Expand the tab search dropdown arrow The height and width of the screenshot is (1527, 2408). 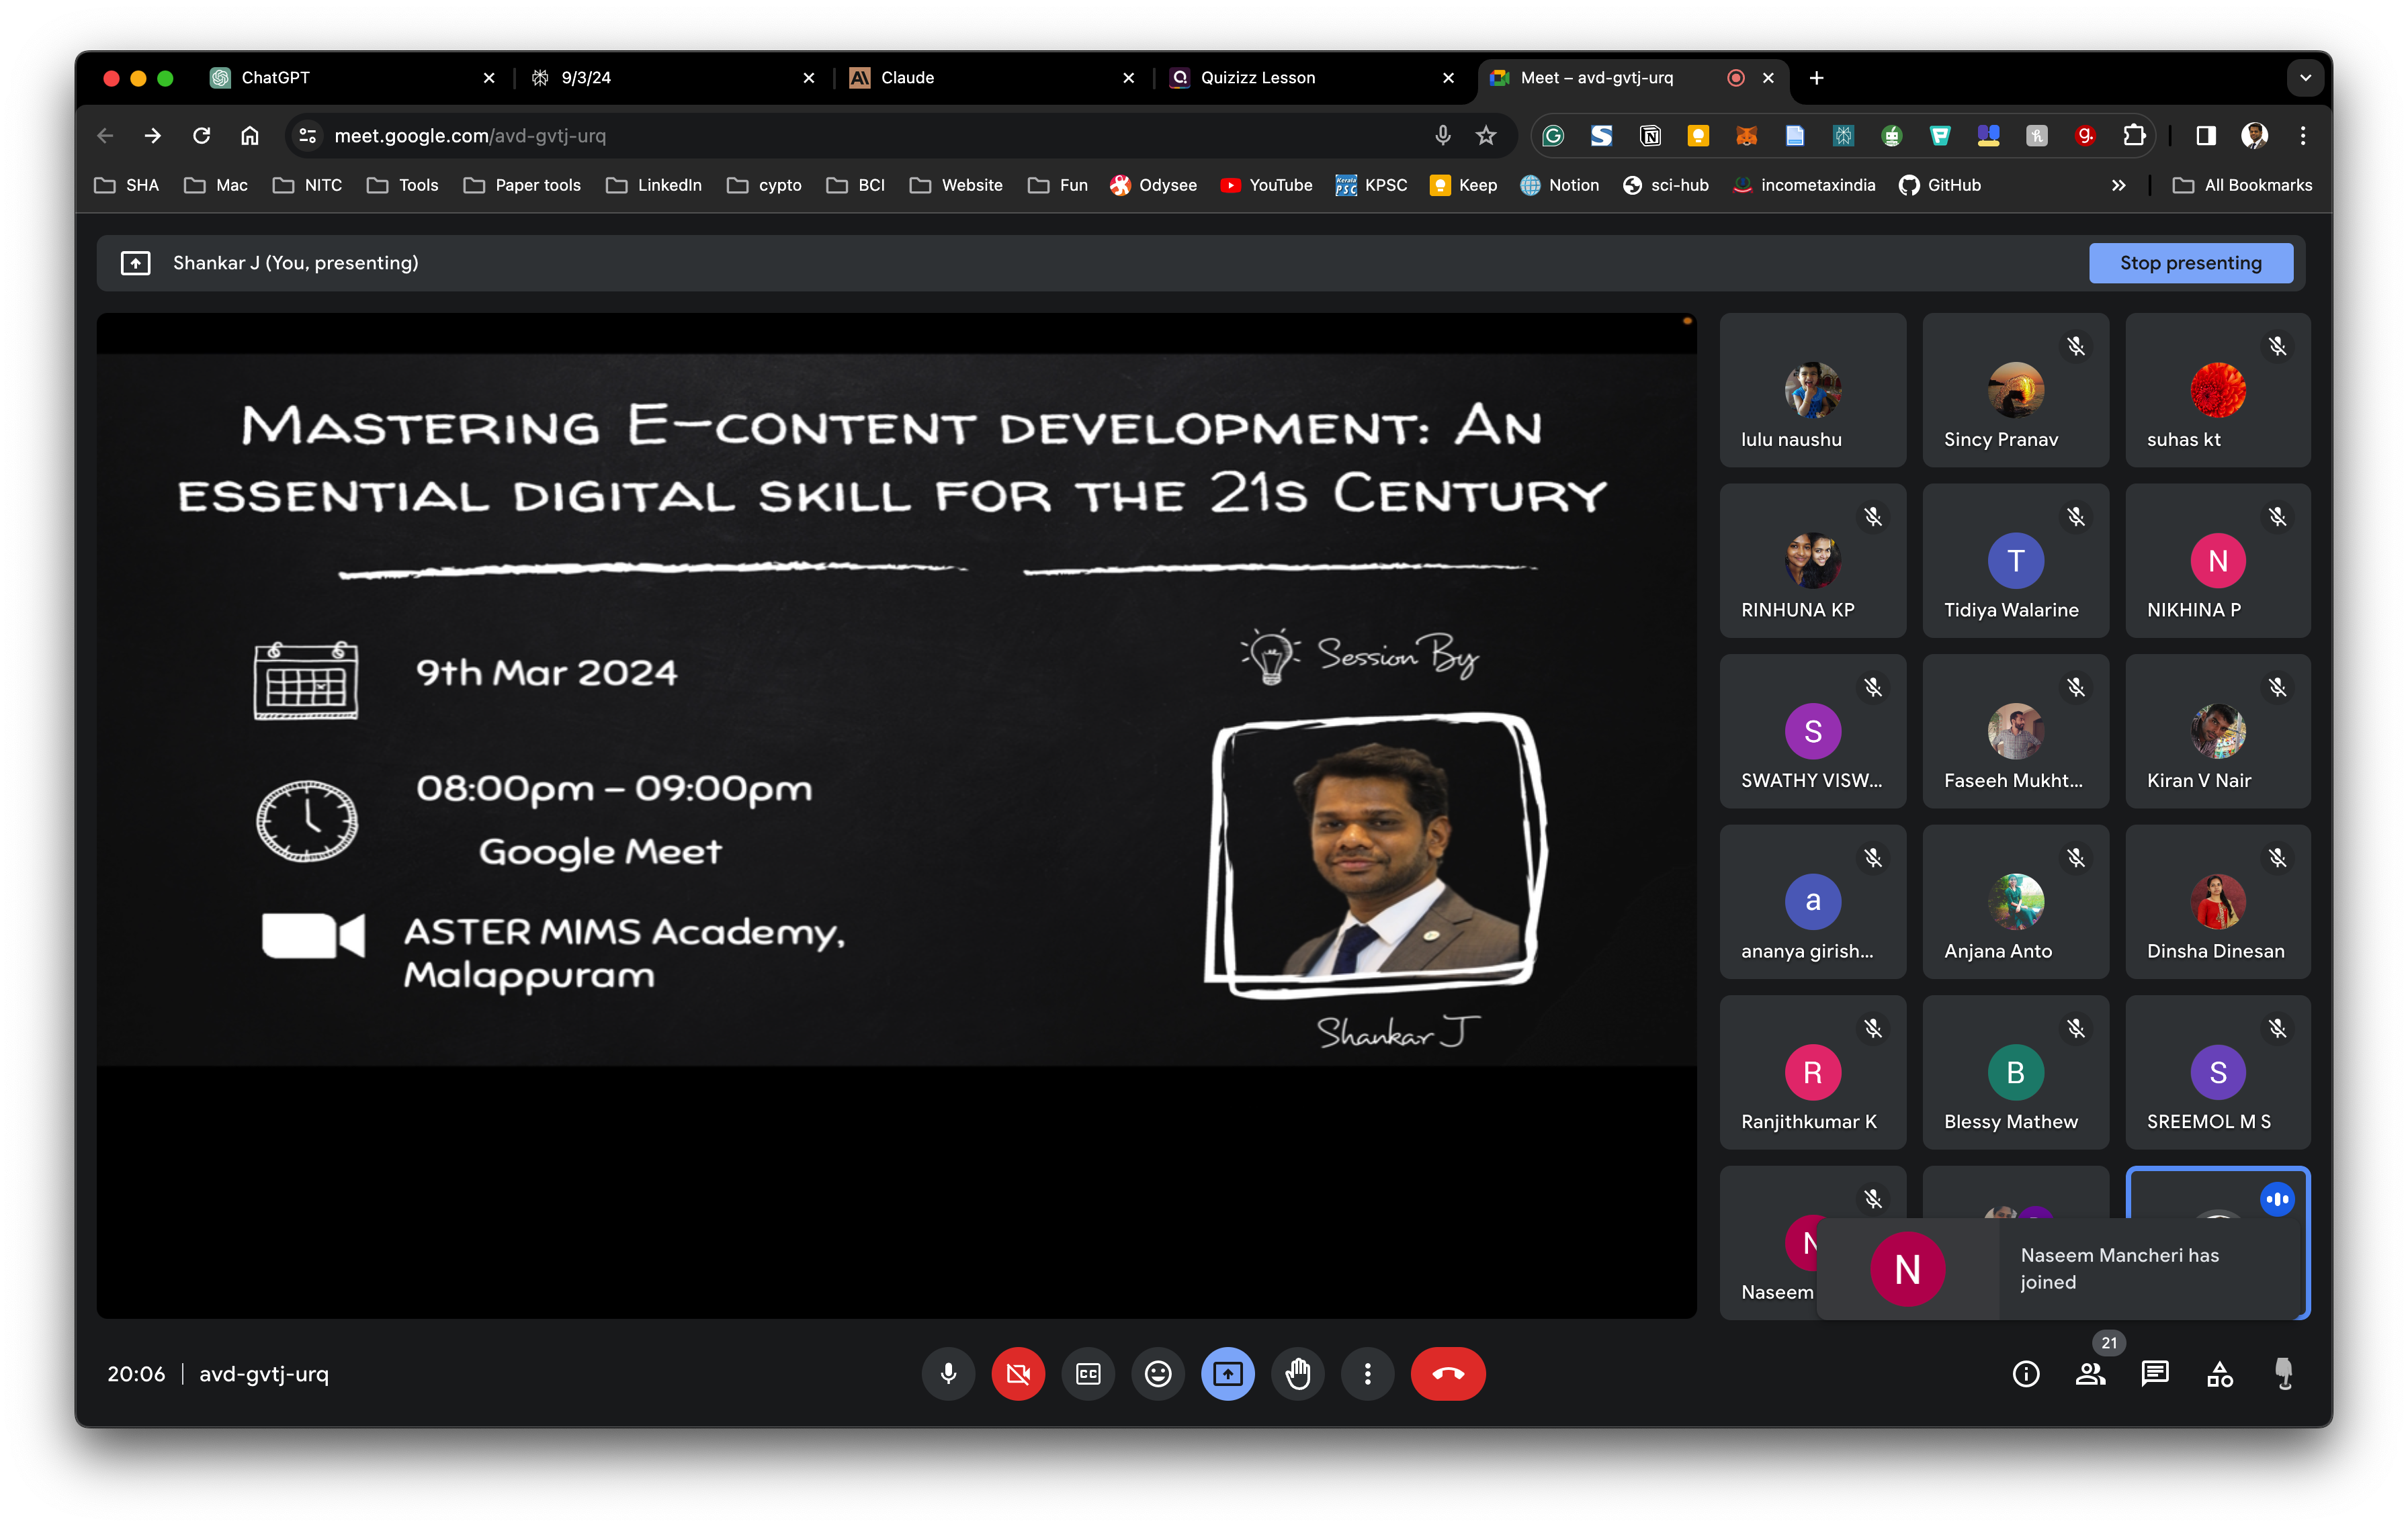click(2305, 78)
